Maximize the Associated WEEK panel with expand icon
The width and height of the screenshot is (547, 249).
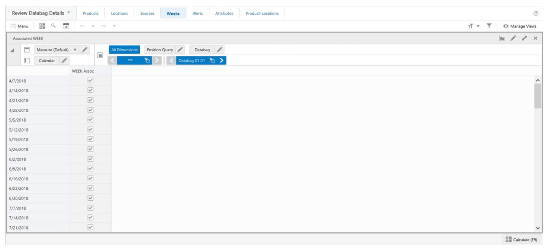pyautogui.click(x=525, y=38)
